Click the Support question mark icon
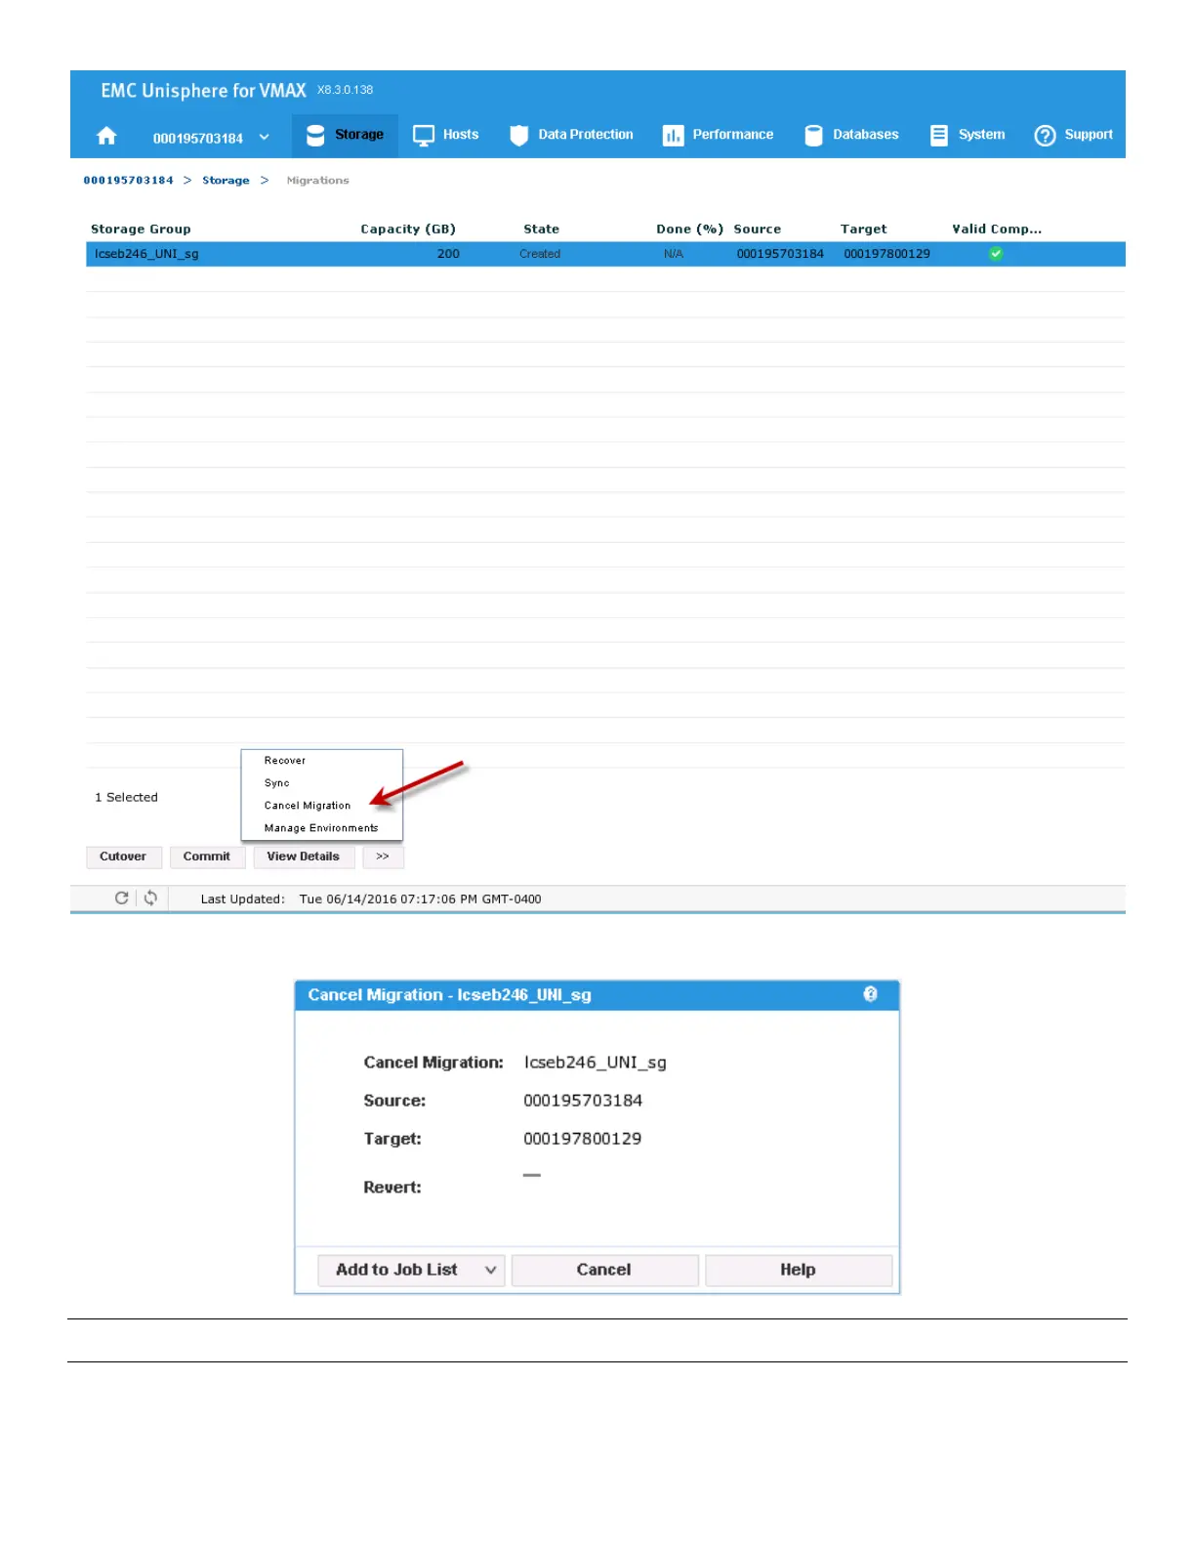 (1045, 136)
